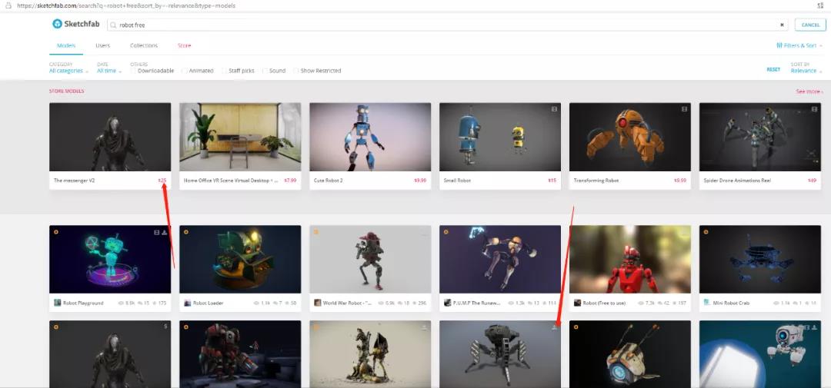Expand the All categories dropdown
The height and width of the screenshot is (388, 831).
[68, 71]
